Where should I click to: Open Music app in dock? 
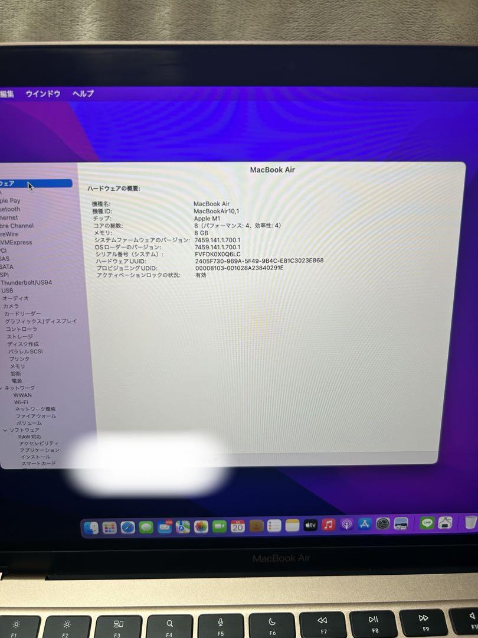coord(329,525)
